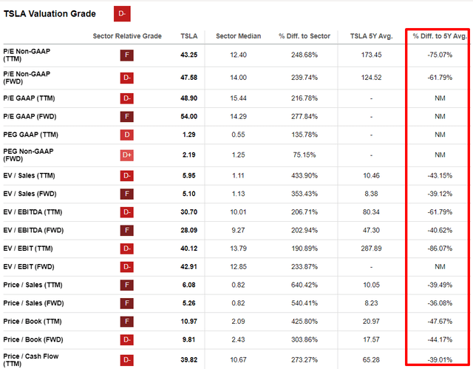Click the D- grade badge for Price / Book (FWD)

pyautogui.click(x=127, y=339)
